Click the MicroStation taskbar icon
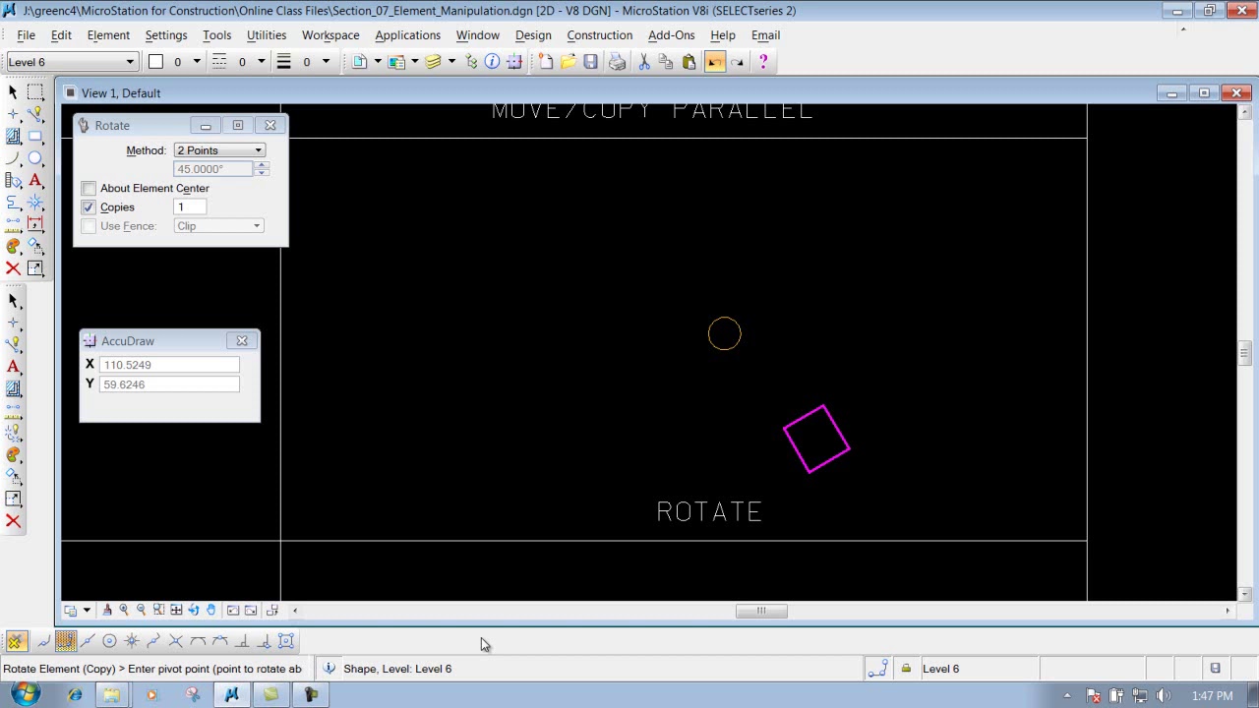 tap(232, 695)
